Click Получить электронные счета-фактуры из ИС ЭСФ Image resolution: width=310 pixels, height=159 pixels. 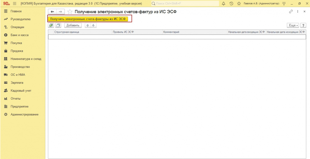click(89, 19)
